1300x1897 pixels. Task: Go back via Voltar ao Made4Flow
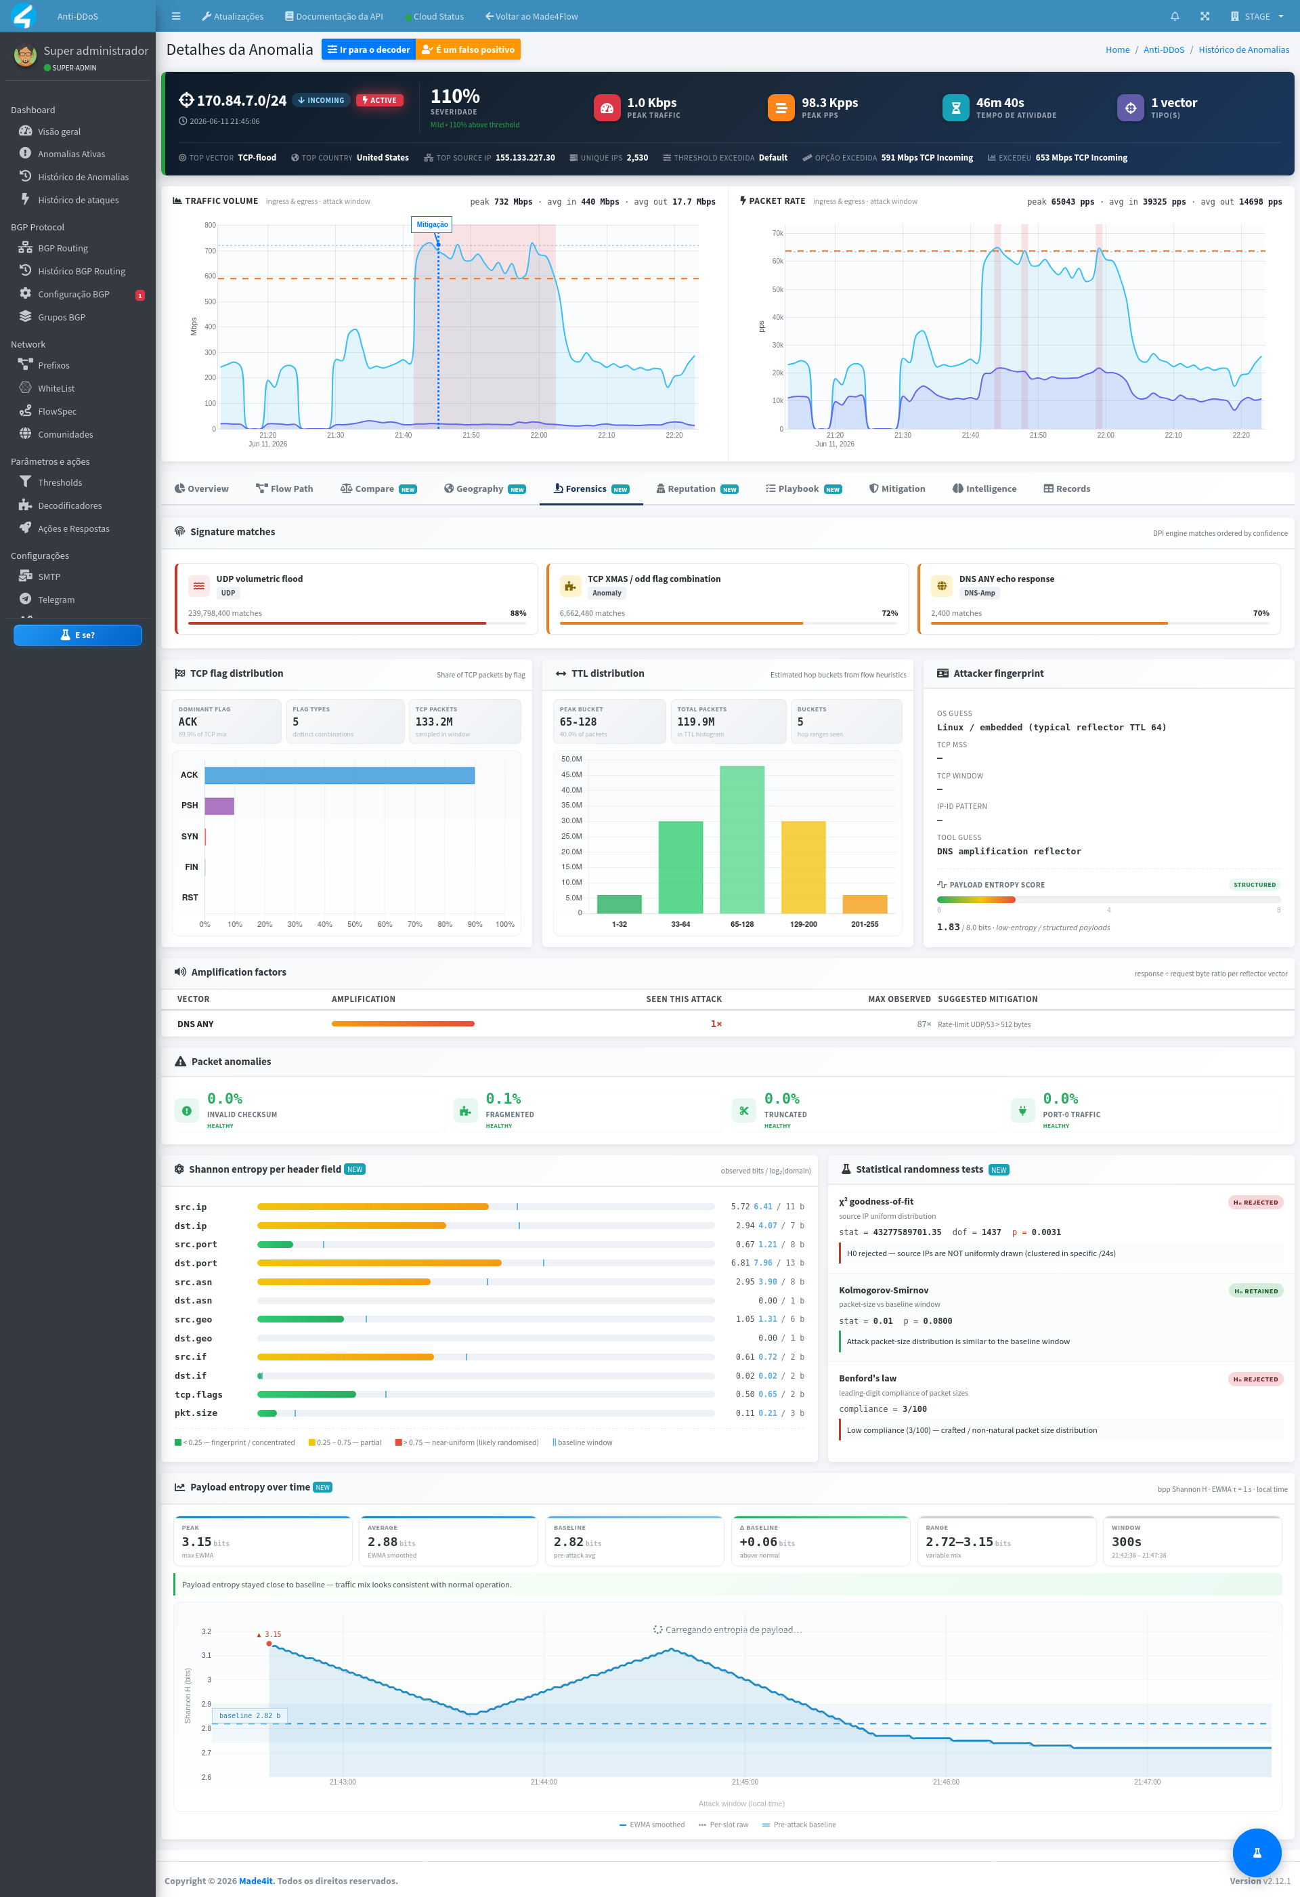[x=531, y=16]
